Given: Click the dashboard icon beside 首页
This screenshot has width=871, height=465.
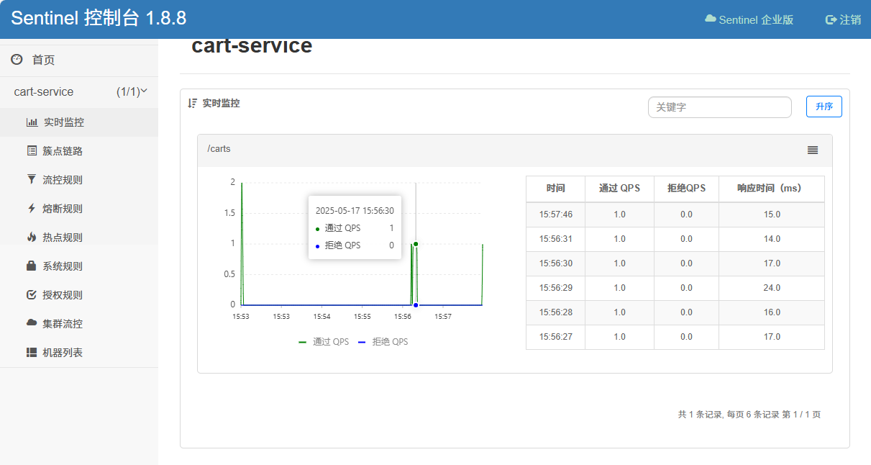Looking at the screenshot, I should (17, 60).
